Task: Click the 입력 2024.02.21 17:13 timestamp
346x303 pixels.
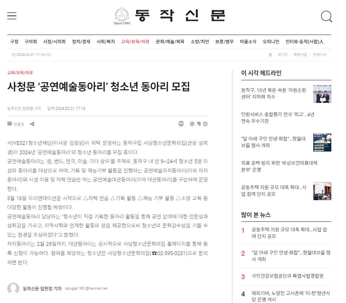Action: point(66,109)
